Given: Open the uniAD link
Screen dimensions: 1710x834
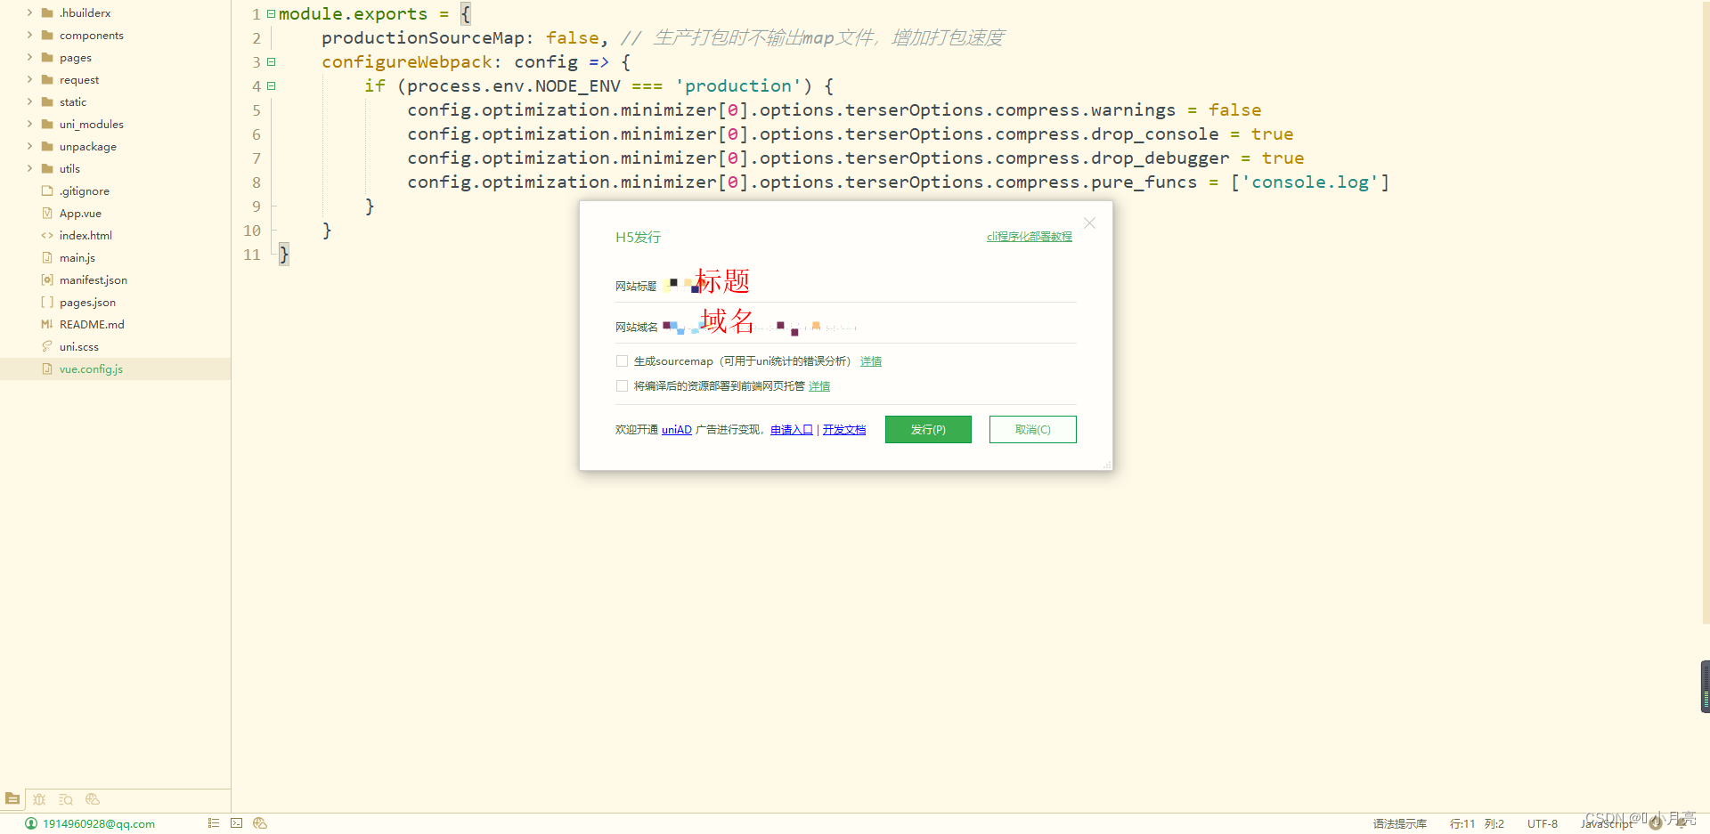Looking at the screenshot, I should click(677, 430).
